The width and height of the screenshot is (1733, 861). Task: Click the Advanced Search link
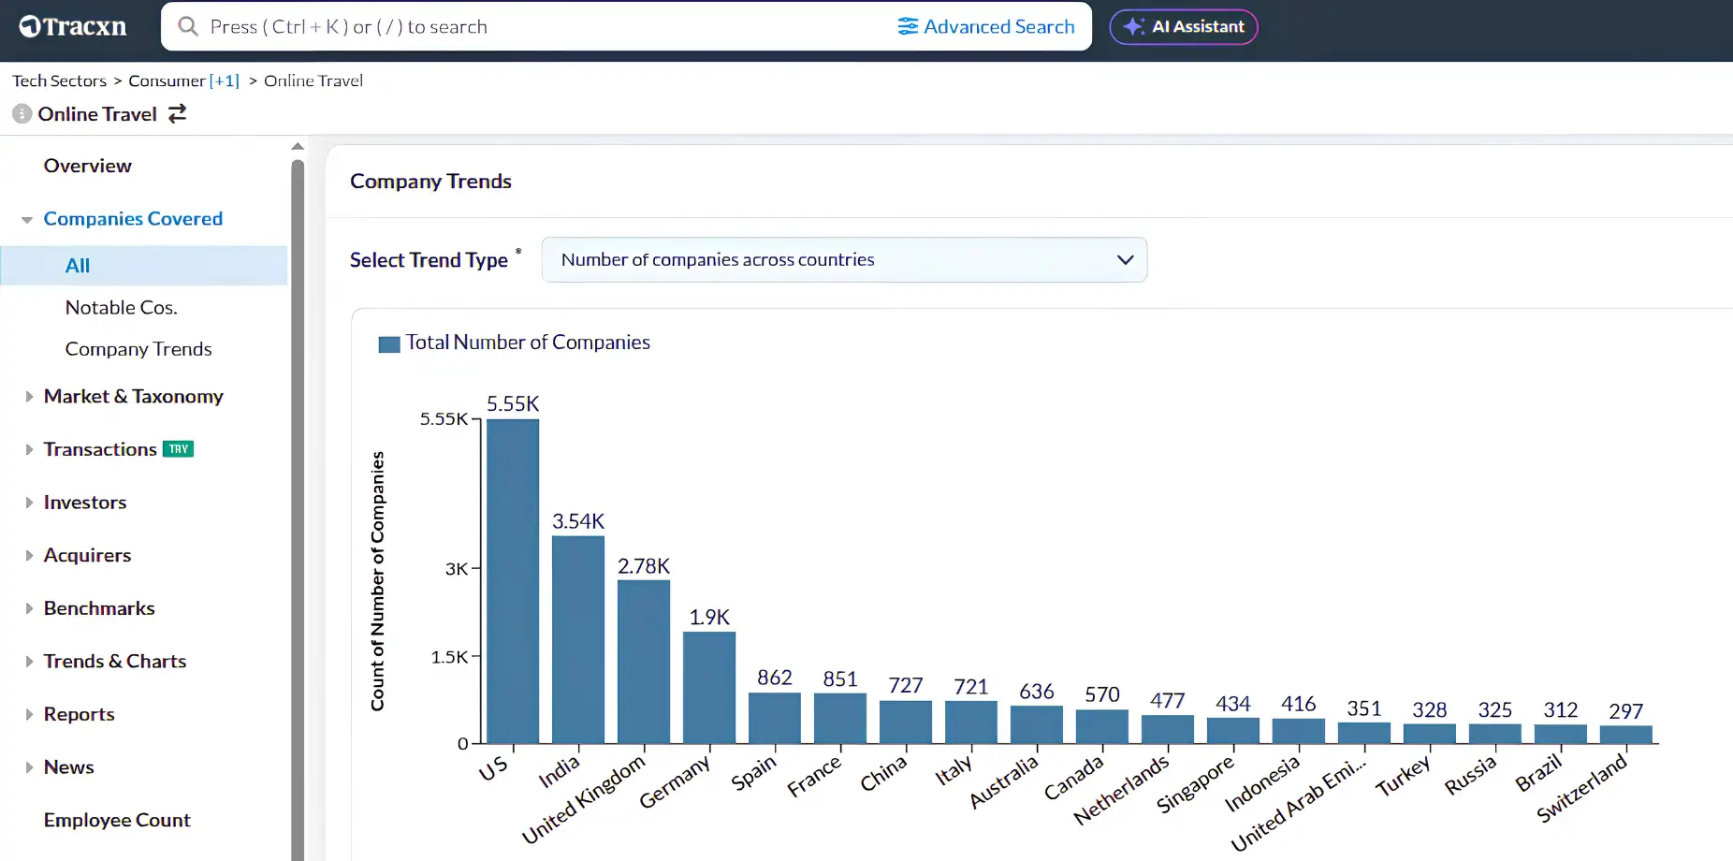tap(986, 26)
